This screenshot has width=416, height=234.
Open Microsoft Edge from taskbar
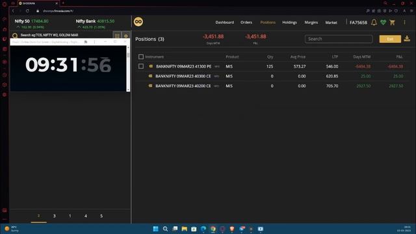[x=203, y=229]
